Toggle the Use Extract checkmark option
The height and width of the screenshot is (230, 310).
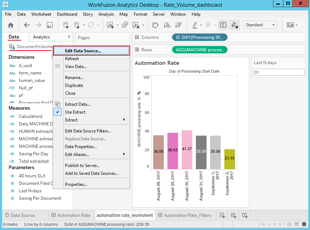tap(58, 112)
